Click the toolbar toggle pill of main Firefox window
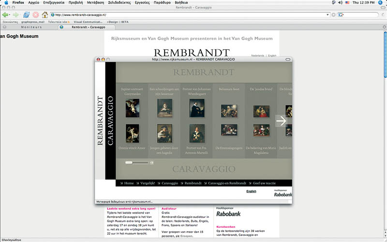387x242 pixels. point(383,7)
